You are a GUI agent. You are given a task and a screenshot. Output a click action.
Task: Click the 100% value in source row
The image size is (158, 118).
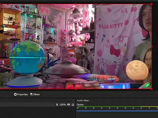pos(63,105)
